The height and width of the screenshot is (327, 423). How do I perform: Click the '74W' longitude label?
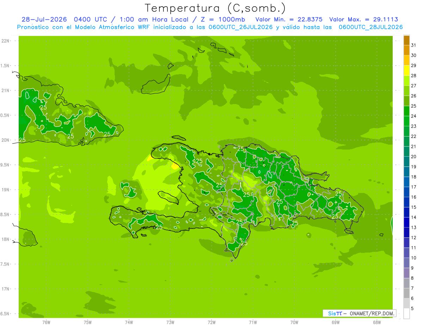click(129, 322)
